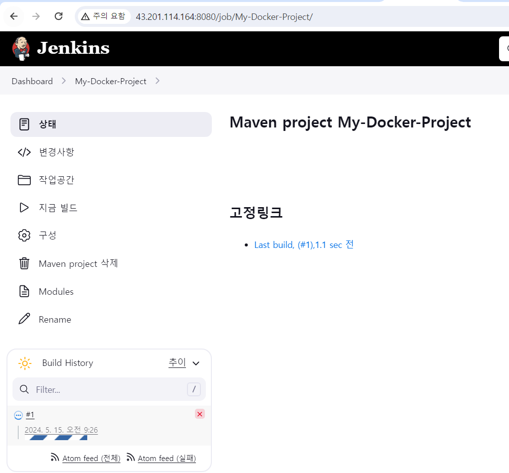Open Atom feed (전체) link
This screenshot has height=473, width=509.
pyautogui.click(x=91, y=458)
